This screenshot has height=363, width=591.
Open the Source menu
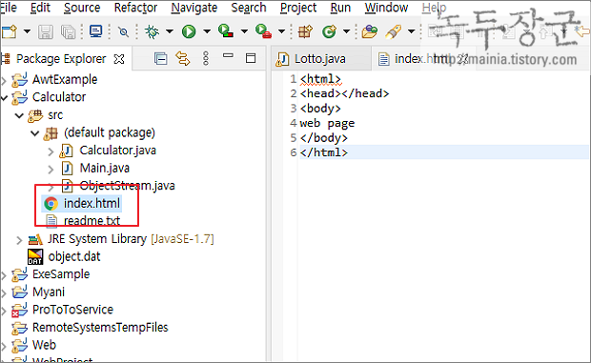pos(82,8)
